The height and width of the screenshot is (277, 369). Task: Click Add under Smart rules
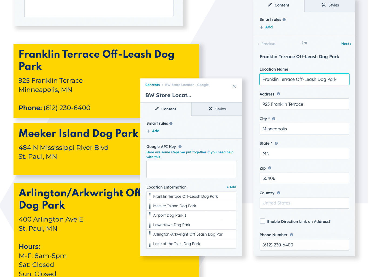[266, 27]
